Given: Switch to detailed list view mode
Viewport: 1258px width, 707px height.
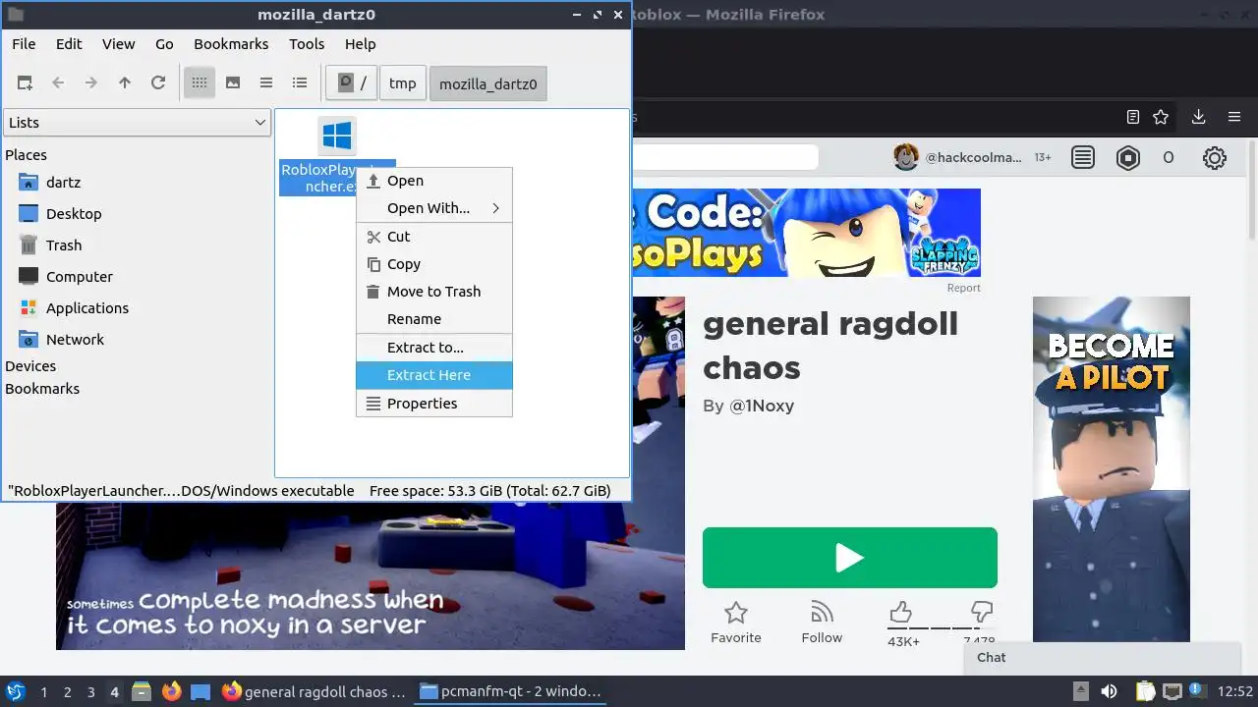Looking at the screenshot, I should [300, 83].
